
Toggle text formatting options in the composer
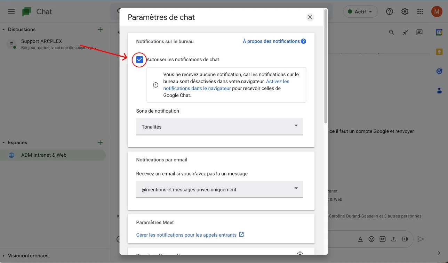[x=360, y=239]
